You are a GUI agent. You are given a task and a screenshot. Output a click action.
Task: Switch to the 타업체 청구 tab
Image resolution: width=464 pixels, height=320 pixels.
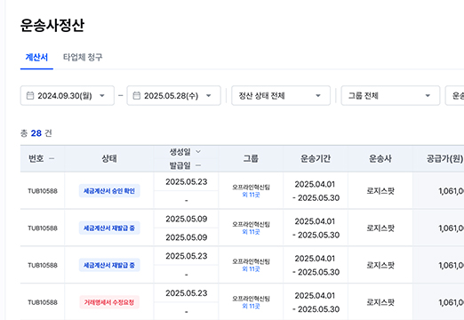click(83, 57)
